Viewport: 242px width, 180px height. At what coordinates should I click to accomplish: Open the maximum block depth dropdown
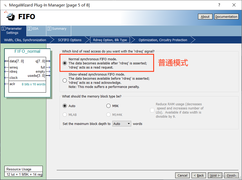tap(122, 124)
